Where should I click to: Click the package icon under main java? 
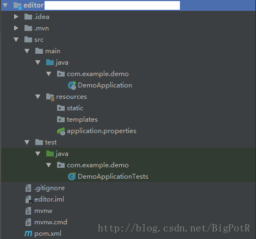click(61, 74)
